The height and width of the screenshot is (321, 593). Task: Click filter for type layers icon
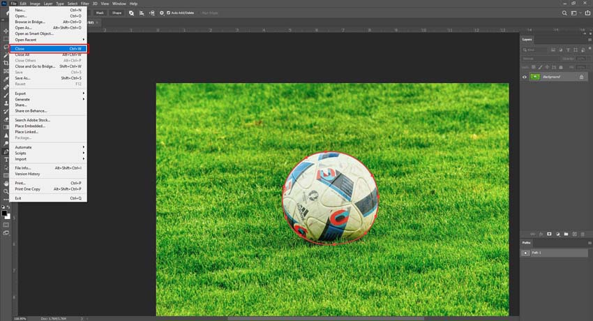pos(568,50)
